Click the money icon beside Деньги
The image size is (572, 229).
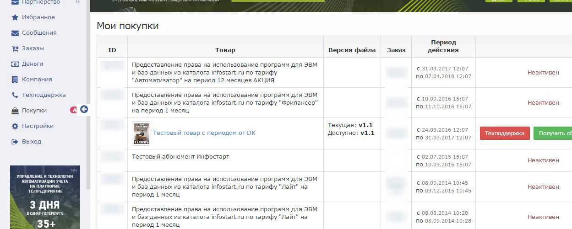click(15, 64)
